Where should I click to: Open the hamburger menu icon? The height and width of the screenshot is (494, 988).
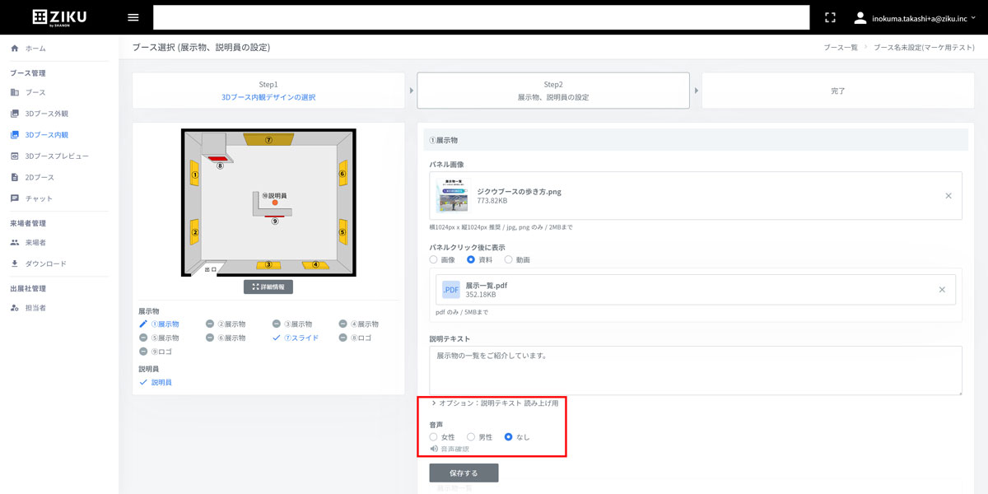click(133, 17)
